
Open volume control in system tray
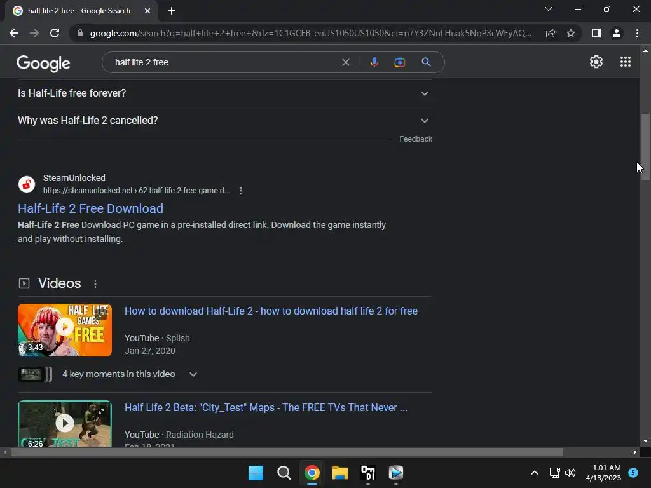coord(570,473)
